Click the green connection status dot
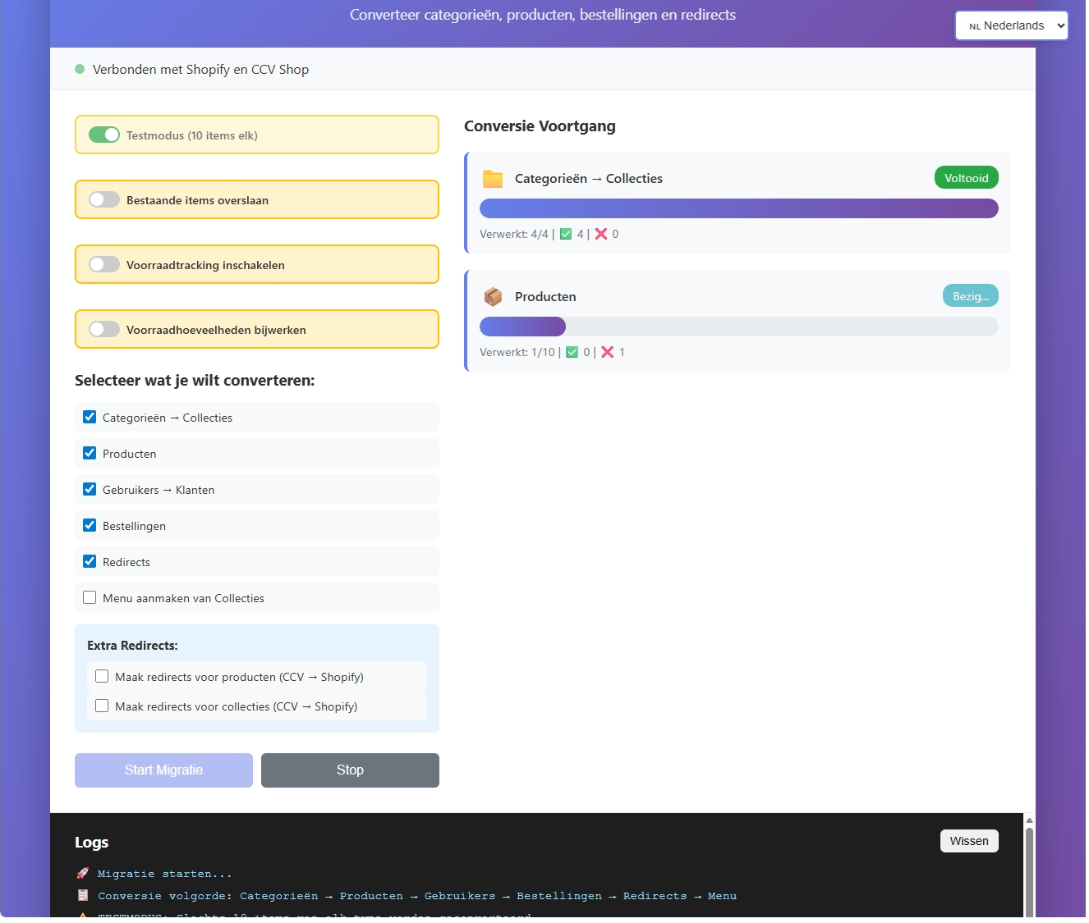1089x923 pixels. 80,70
